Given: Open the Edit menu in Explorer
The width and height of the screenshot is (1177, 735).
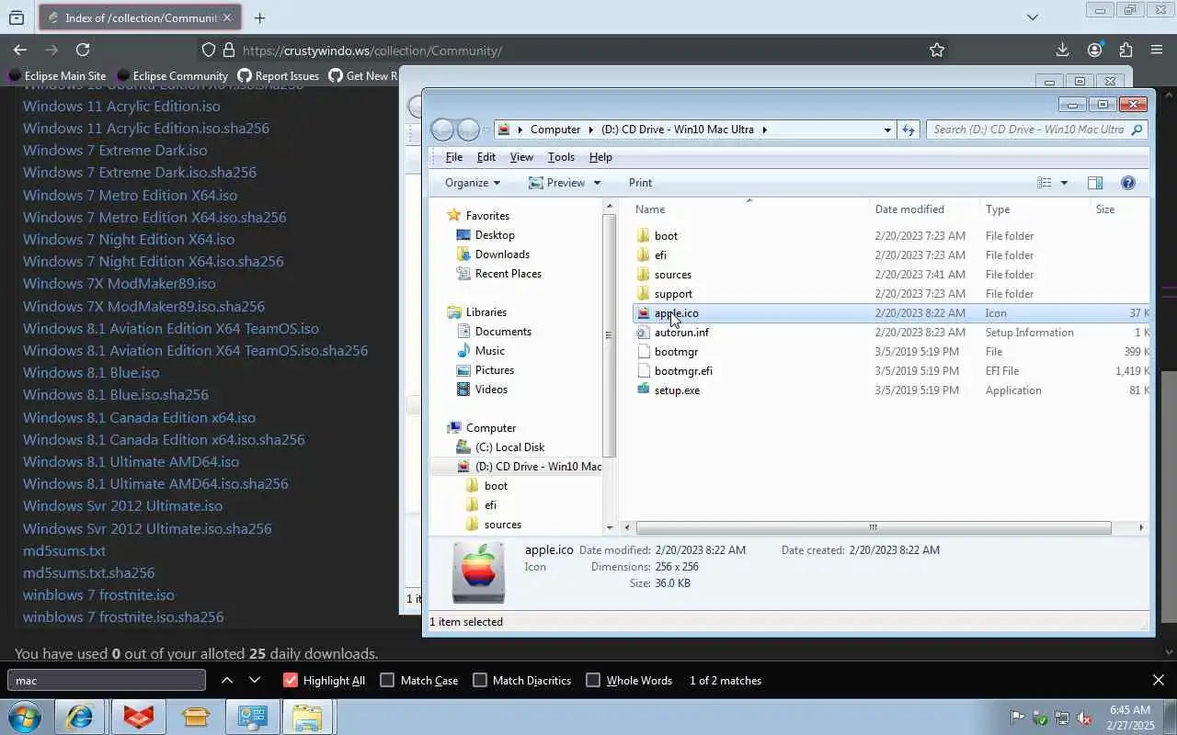Looking at the screenshot, I should click(x=486, y=157).
